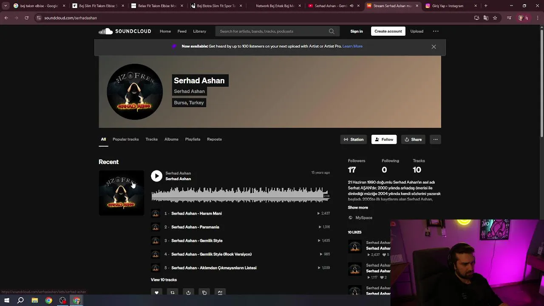Open Feed in the SoundCloud header
544x306 pixels.
click(x=182, y=31)
